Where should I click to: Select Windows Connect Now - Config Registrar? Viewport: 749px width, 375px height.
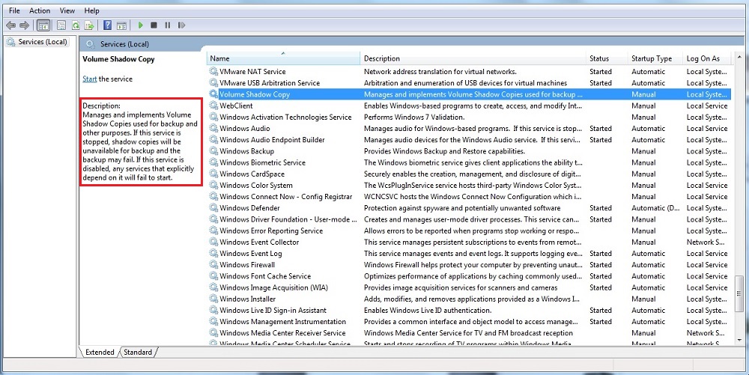pos(469,197)
